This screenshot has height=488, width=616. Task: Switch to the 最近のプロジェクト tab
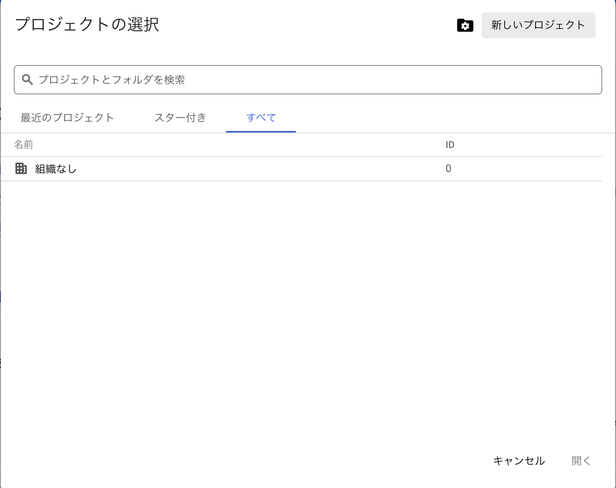pos(66,118)
